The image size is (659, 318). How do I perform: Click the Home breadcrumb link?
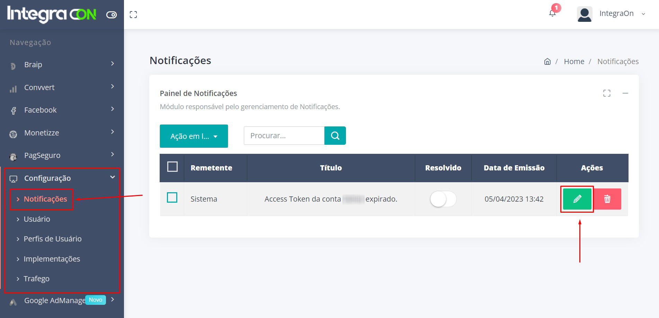(x=574, y=62)
